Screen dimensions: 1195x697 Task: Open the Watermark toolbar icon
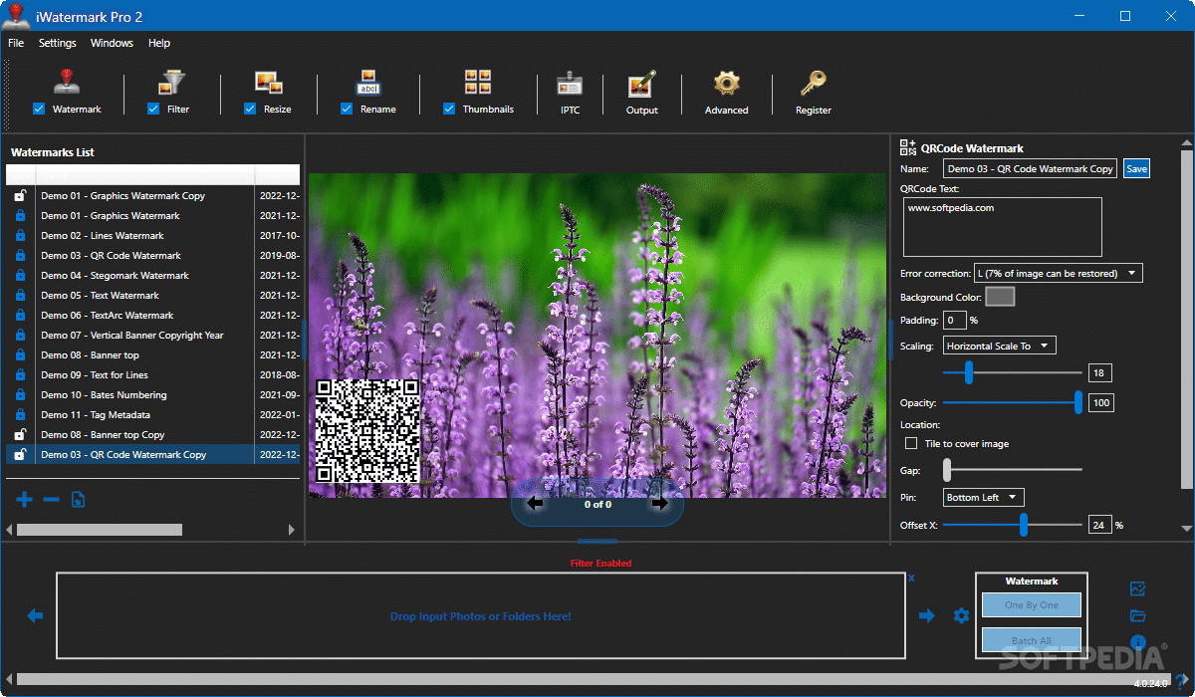[x=67, y=83]
